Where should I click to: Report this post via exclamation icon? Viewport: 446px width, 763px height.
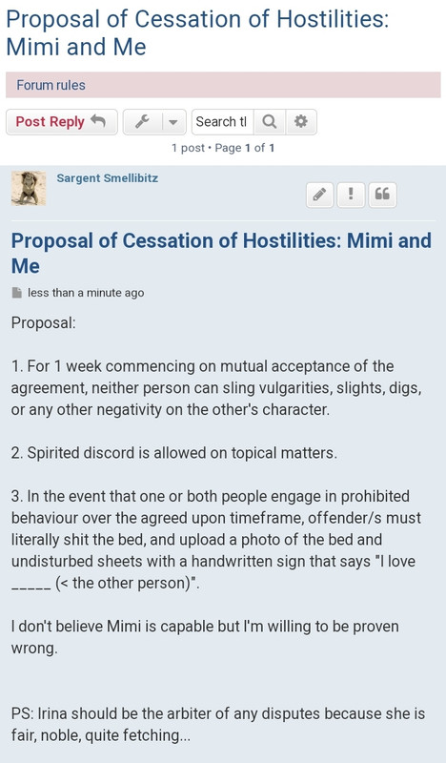[351, 196]
